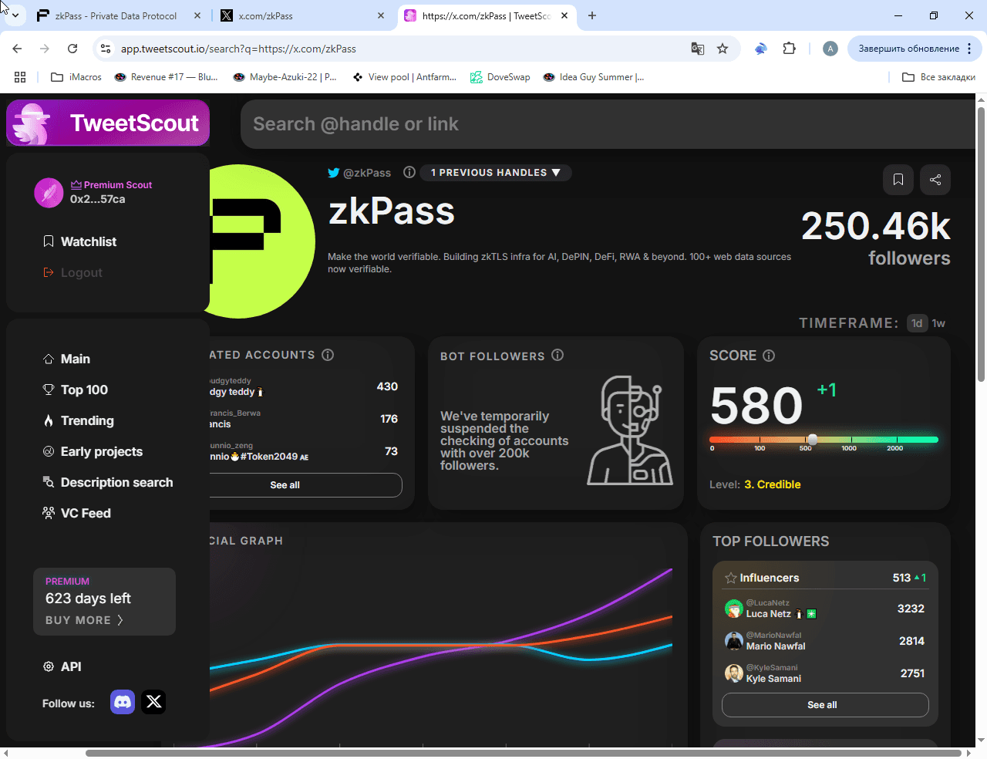Click the Premium Scout avatar icon
The image size is (987, 759).
point(49,193)
